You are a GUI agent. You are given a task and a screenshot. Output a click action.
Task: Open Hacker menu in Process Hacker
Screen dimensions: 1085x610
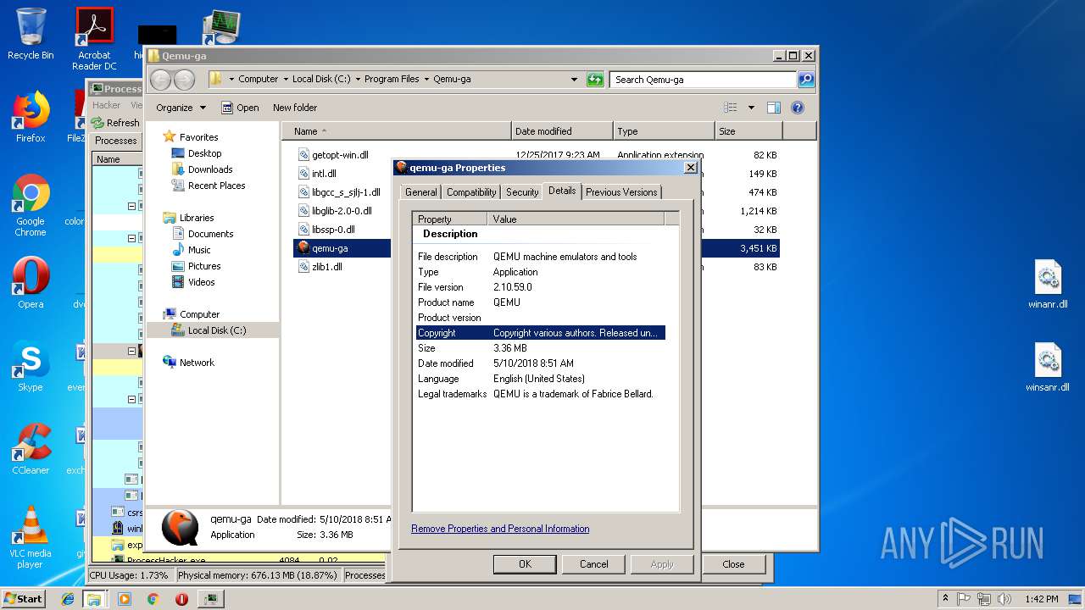click(107, 105)
